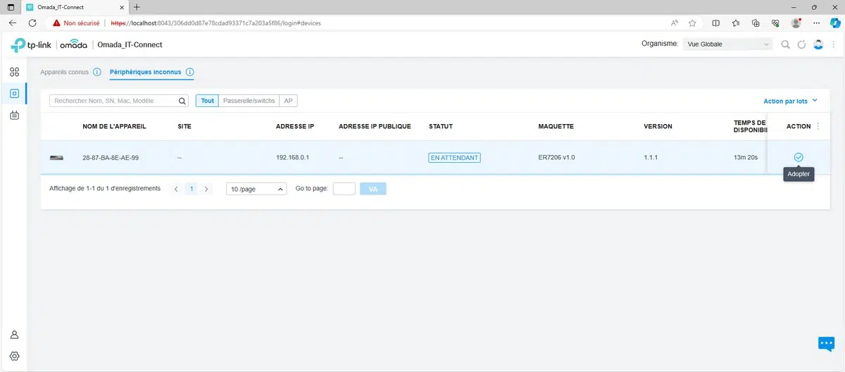Open browser three-dot settings menu
This screenshot has height=372, width=845.
(x=815, y=23)
